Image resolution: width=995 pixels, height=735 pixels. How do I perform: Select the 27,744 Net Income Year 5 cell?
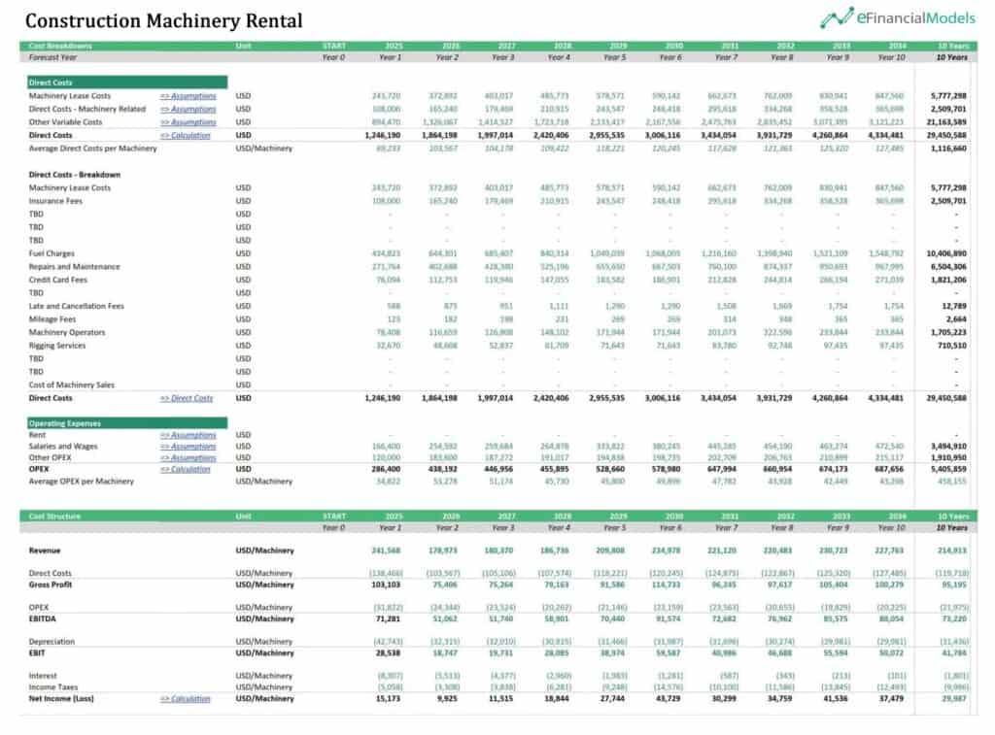tap(612, 699)
